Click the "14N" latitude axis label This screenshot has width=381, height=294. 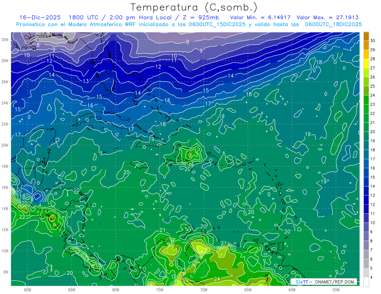point(5,208)
